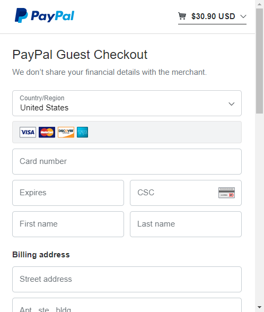Click the PayPal logo
This screenshot has height=312, width=264.
(x=45, y=15)
